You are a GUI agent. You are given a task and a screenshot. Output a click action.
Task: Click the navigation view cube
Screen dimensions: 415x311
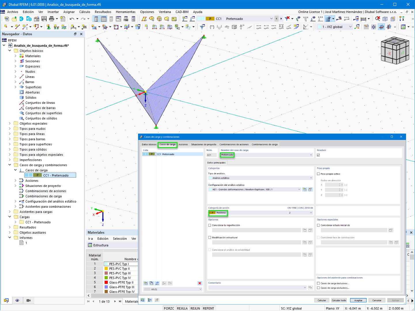(395, 51)
